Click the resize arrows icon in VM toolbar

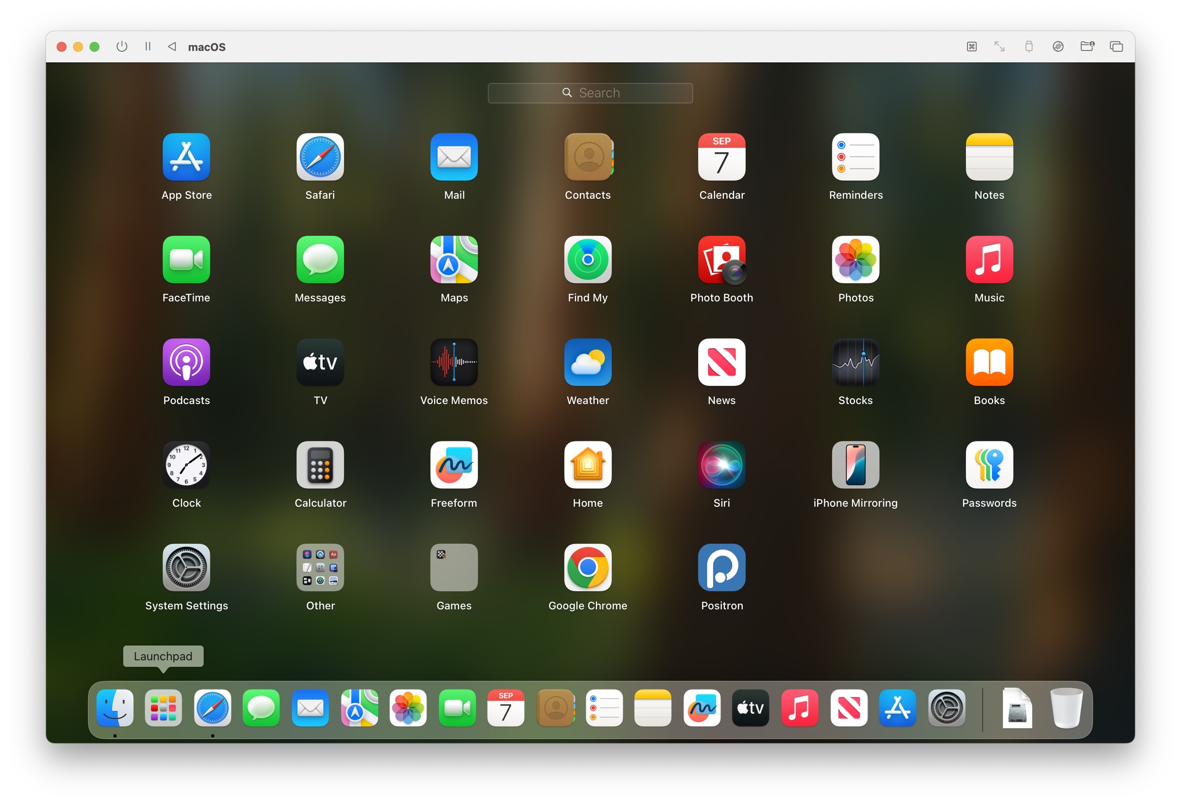[999, 47]
